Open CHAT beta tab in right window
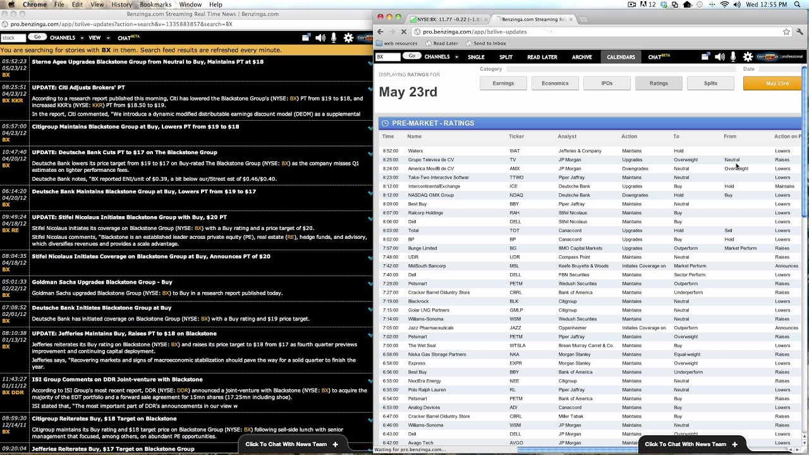The height and width of the screenshot is (455, 809). point(659,57)
